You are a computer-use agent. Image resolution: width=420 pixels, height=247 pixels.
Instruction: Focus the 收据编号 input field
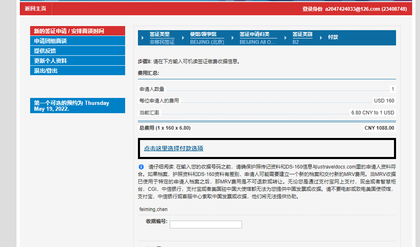click(x=206, y=224)
